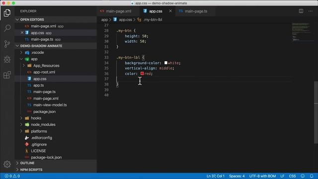Open main-page.xml in the app folder tree
The image size is (318, 179).
(46, 98)
